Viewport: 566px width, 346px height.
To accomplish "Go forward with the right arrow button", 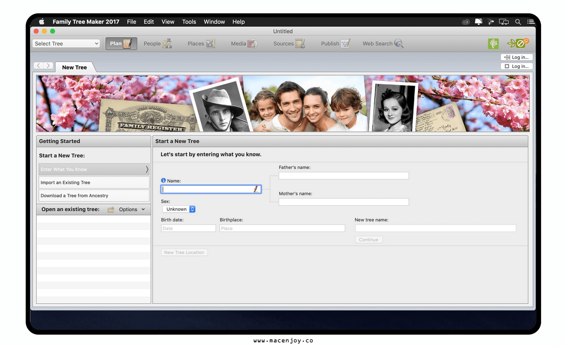I will (48, 66).
